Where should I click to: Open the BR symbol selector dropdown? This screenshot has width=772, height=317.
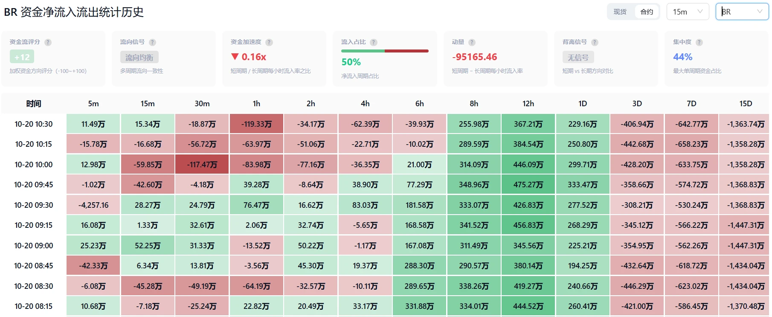point(742,12)
